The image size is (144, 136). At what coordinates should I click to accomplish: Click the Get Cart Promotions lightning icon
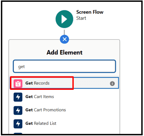18,110
